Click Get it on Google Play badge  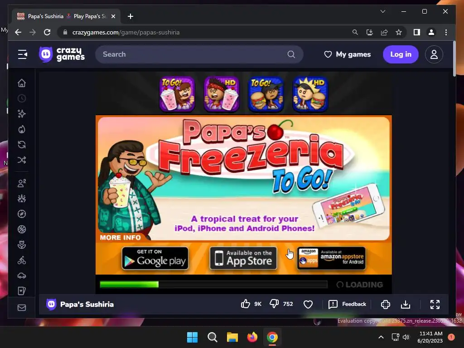(x=155, y=258)
